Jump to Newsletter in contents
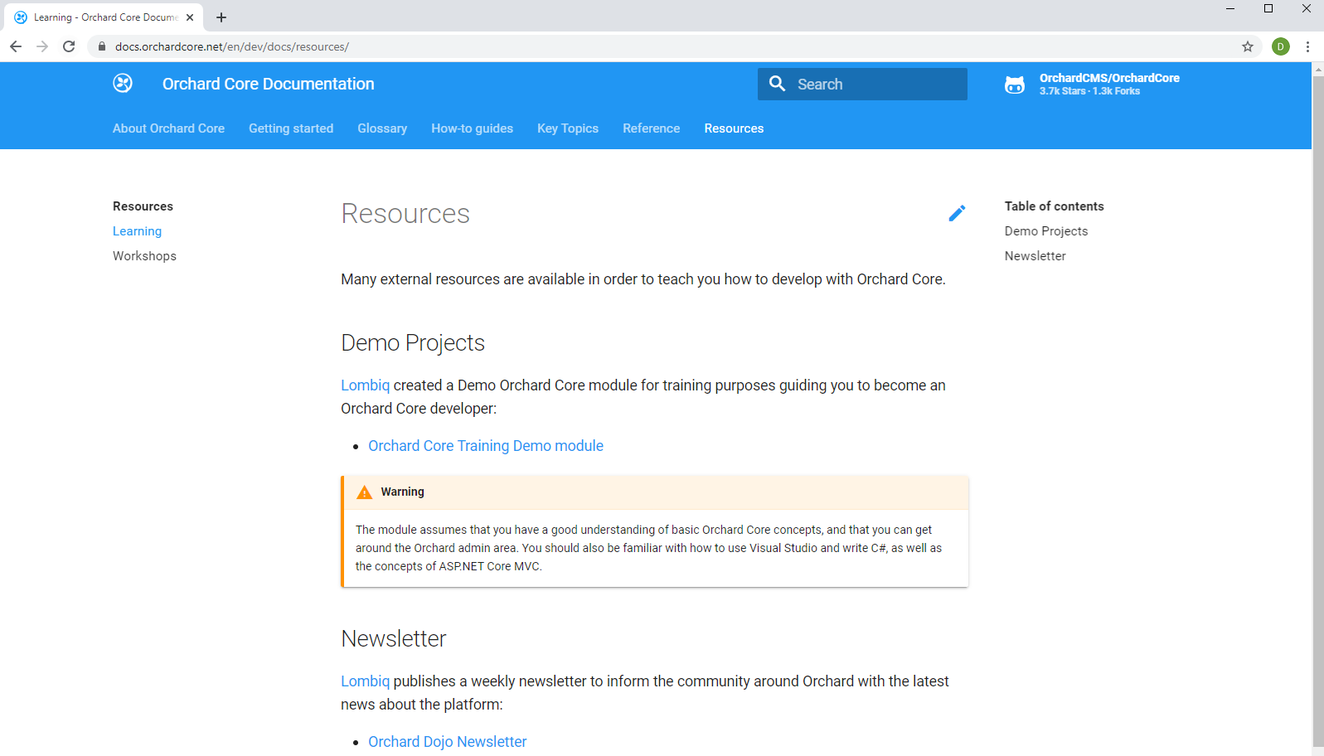This screenshot has width=1324, height=756. [x=1035, y=256]
